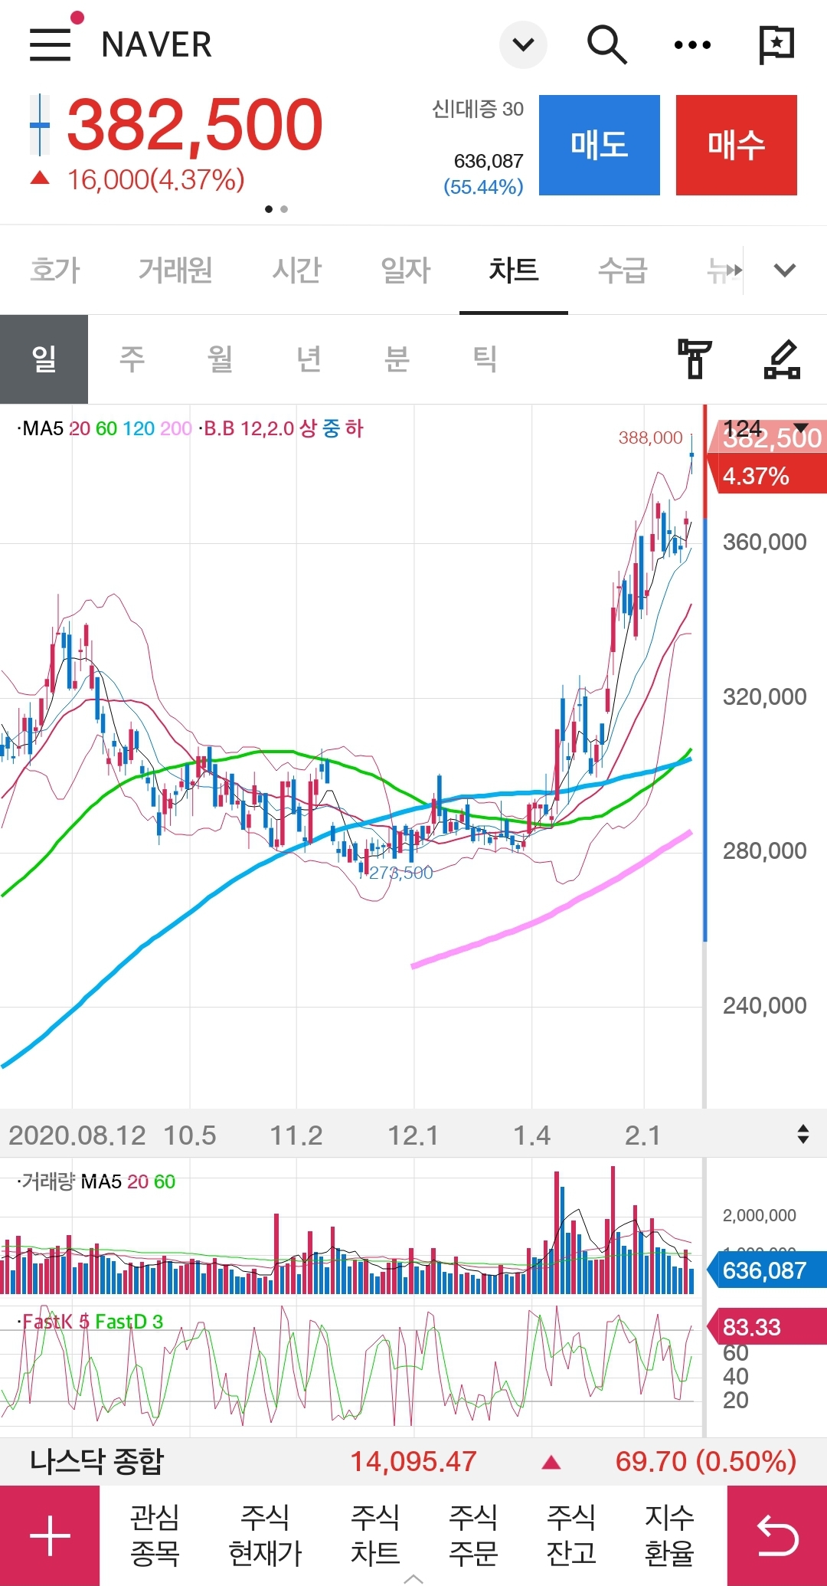Open the hamburger menu

[x=51, y=44]
